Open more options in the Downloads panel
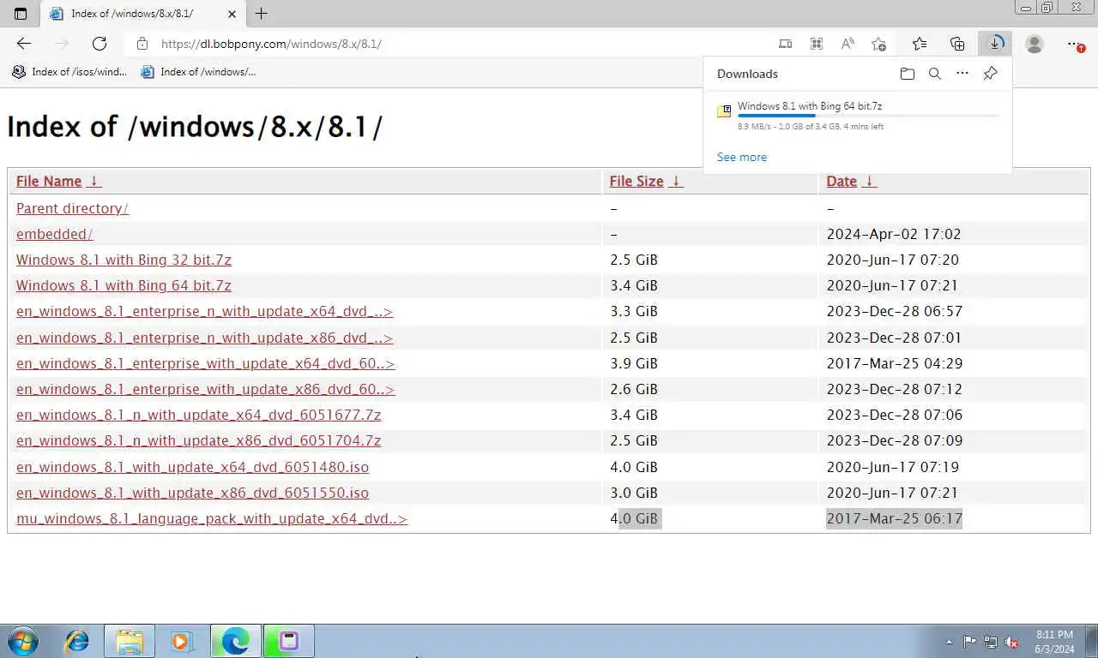The height and width of the screenshot is (658, 1098). [x=962, y=74]
